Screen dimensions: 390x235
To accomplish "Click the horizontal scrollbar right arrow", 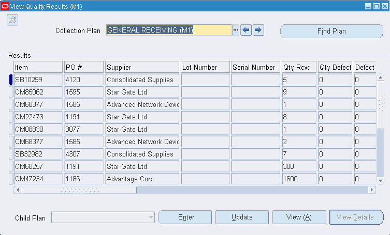I will click(371, 190).
